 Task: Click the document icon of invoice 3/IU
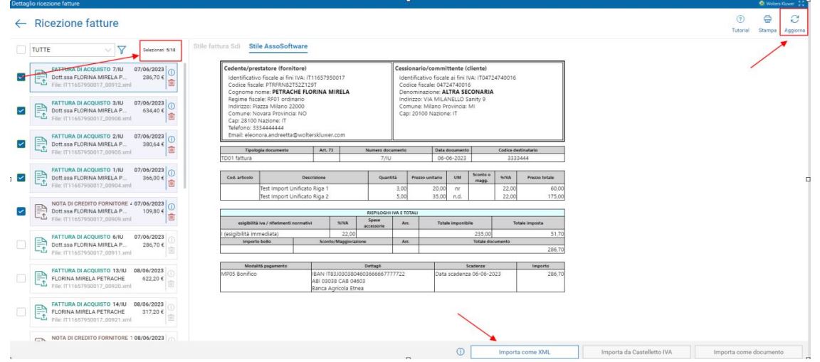41,111
